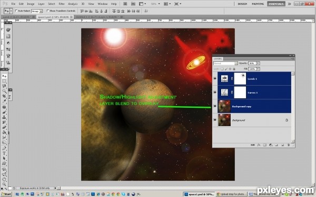Select the Pen tool

pos(4,148)
